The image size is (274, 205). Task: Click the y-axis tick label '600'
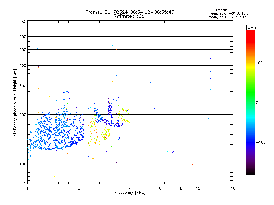tap(23, 37)
